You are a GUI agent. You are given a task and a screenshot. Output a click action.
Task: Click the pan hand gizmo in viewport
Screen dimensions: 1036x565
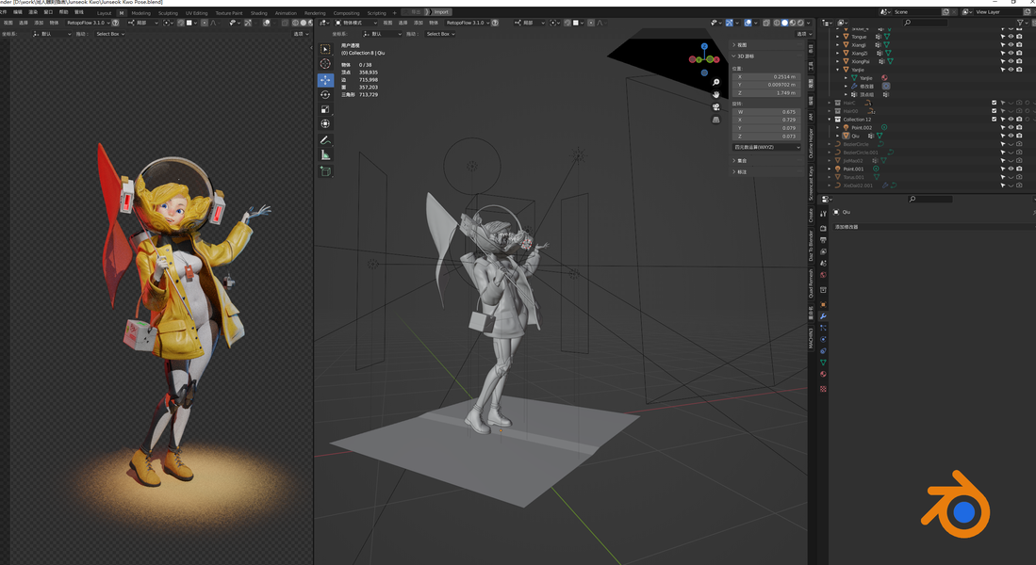(x=715, y=94)
